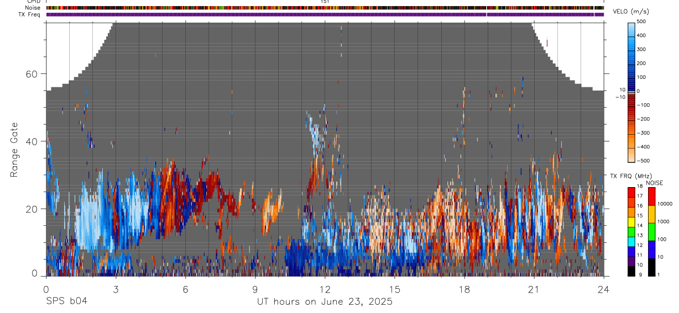Click the x-axis tick label 18
The width and height of the screenshot is (679, 313).
tap(464, 289)
